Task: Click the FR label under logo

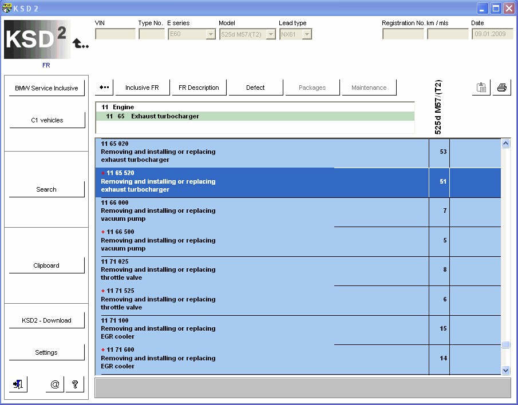Action: (46, 65)
